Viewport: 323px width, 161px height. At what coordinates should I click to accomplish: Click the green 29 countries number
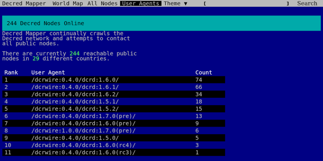[36, 59]
